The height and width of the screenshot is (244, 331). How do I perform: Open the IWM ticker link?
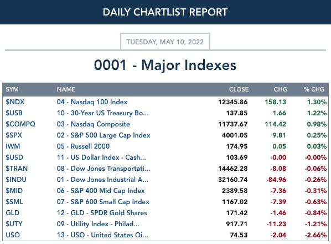point(13,146)
